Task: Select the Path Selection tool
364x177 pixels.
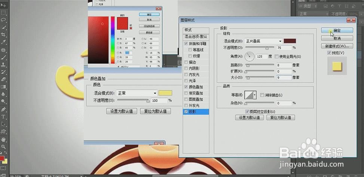Action: click(3, 124)
